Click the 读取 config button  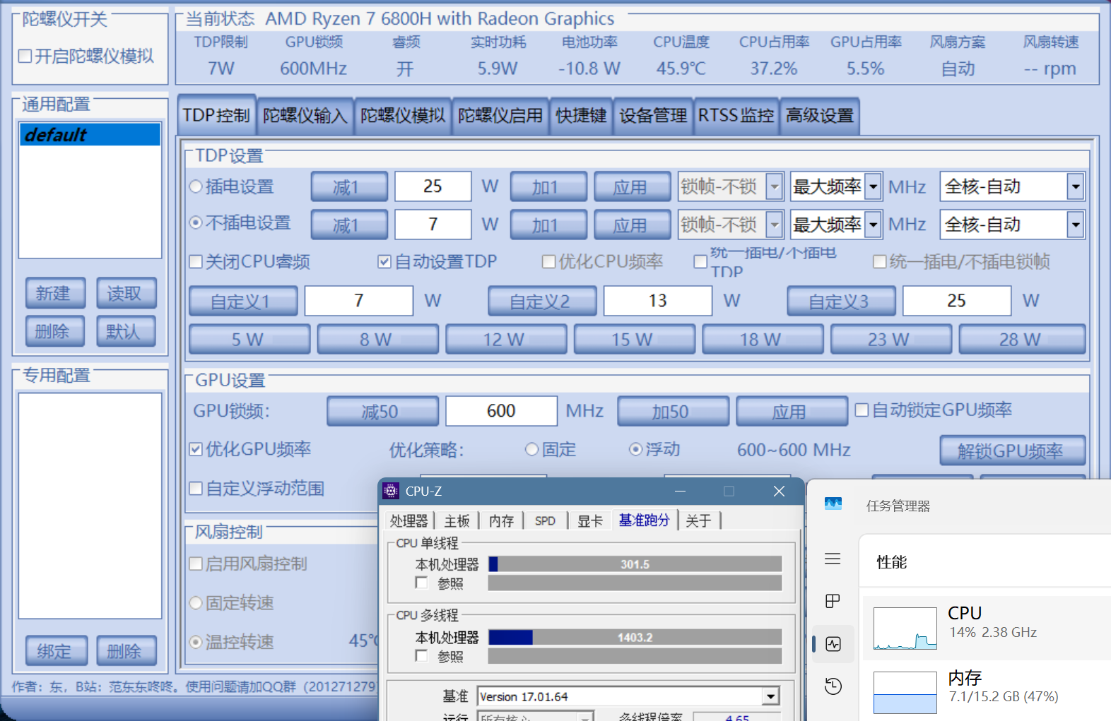(x=126, y=293)
